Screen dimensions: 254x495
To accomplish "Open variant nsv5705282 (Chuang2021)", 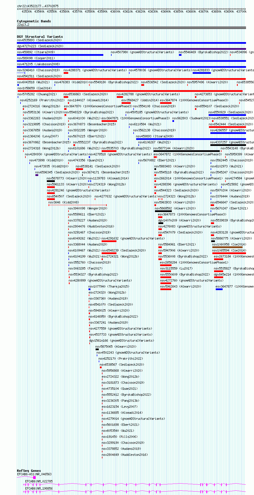I will click(37, 94).
